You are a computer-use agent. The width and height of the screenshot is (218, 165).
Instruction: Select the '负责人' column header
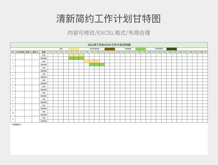(28, 52)
